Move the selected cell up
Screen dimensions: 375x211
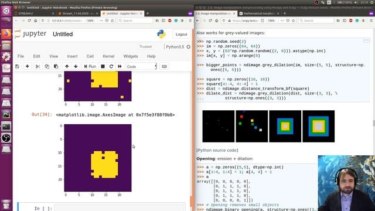pyautogui.click(x=67, y=66)
